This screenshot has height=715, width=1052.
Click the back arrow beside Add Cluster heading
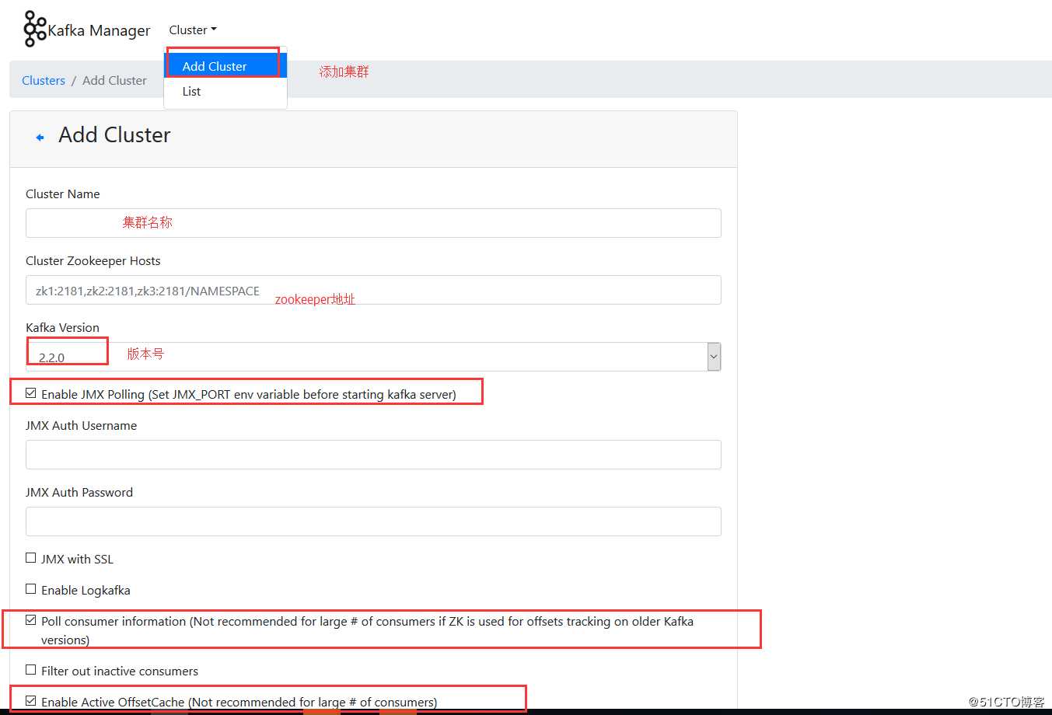coord(40,138)
